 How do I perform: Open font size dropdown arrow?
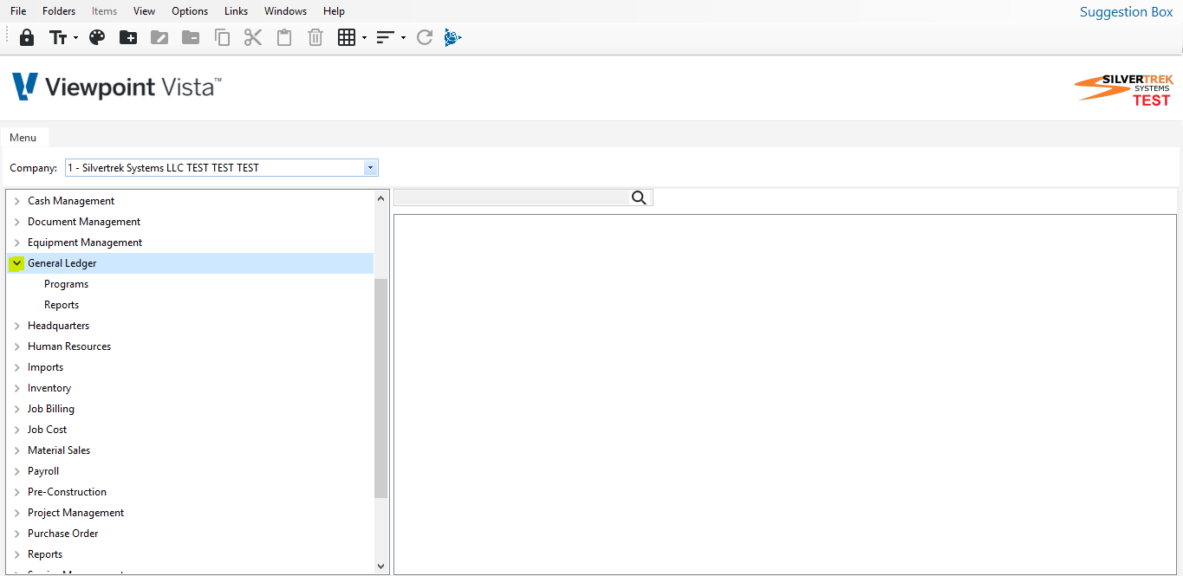coord(75,38)
